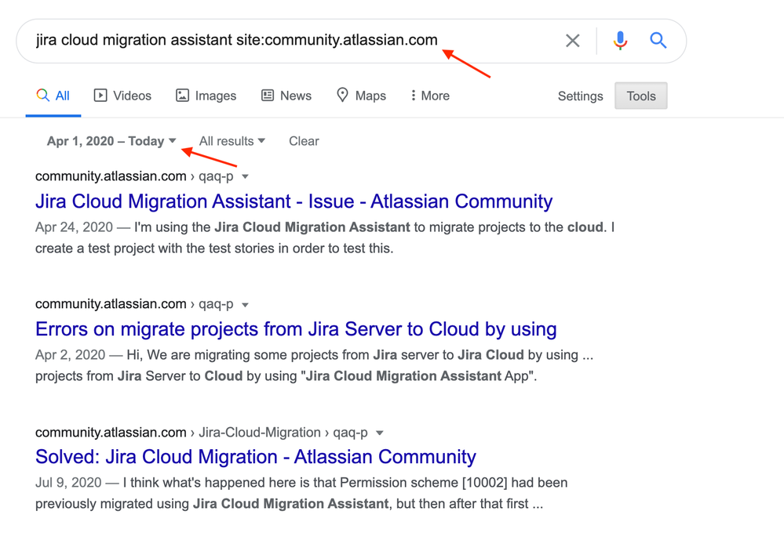
Task: Open the All results tab
Action: pyautogui.click(x=53, y=96)
